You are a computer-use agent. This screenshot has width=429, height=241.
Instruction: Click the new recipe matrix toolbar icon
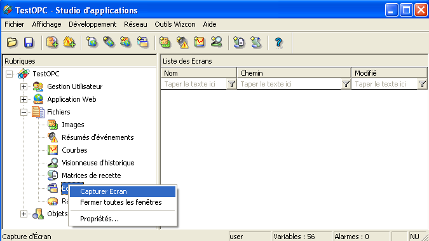(239, 43)
